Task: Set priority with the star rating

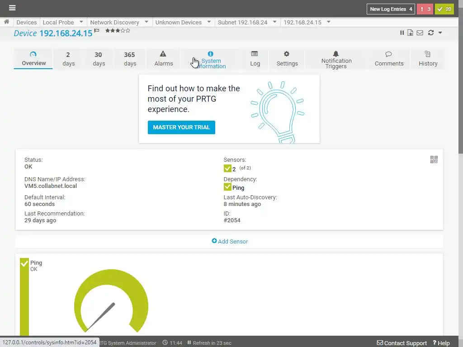Action: point(118,30)
